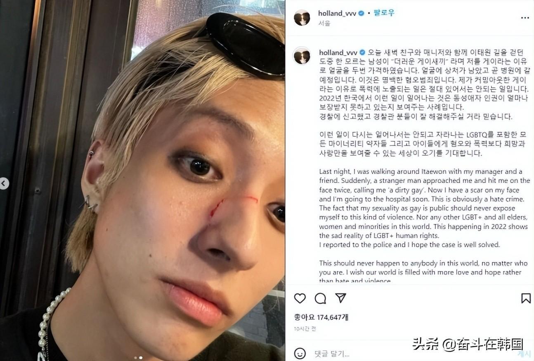Viewport: 534px width, 361px height.
Task: Follow the account via the 팔로우 button
Action: click(384, 13)
